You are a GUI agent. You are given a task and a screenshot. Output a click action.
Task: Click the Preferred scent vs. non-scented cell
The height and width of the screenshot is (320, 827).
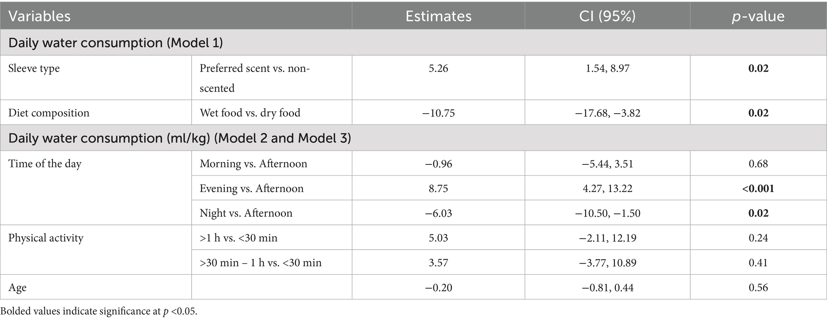(254, 78)
